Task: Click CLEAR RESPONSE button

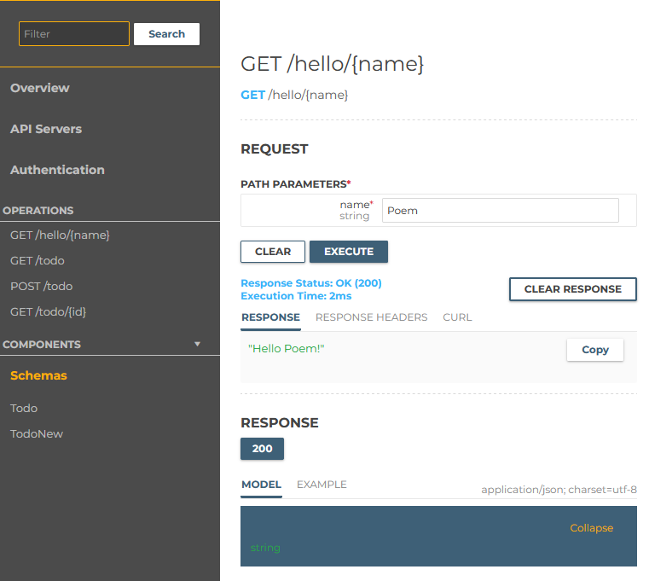Action: click(x=572, y=289)
